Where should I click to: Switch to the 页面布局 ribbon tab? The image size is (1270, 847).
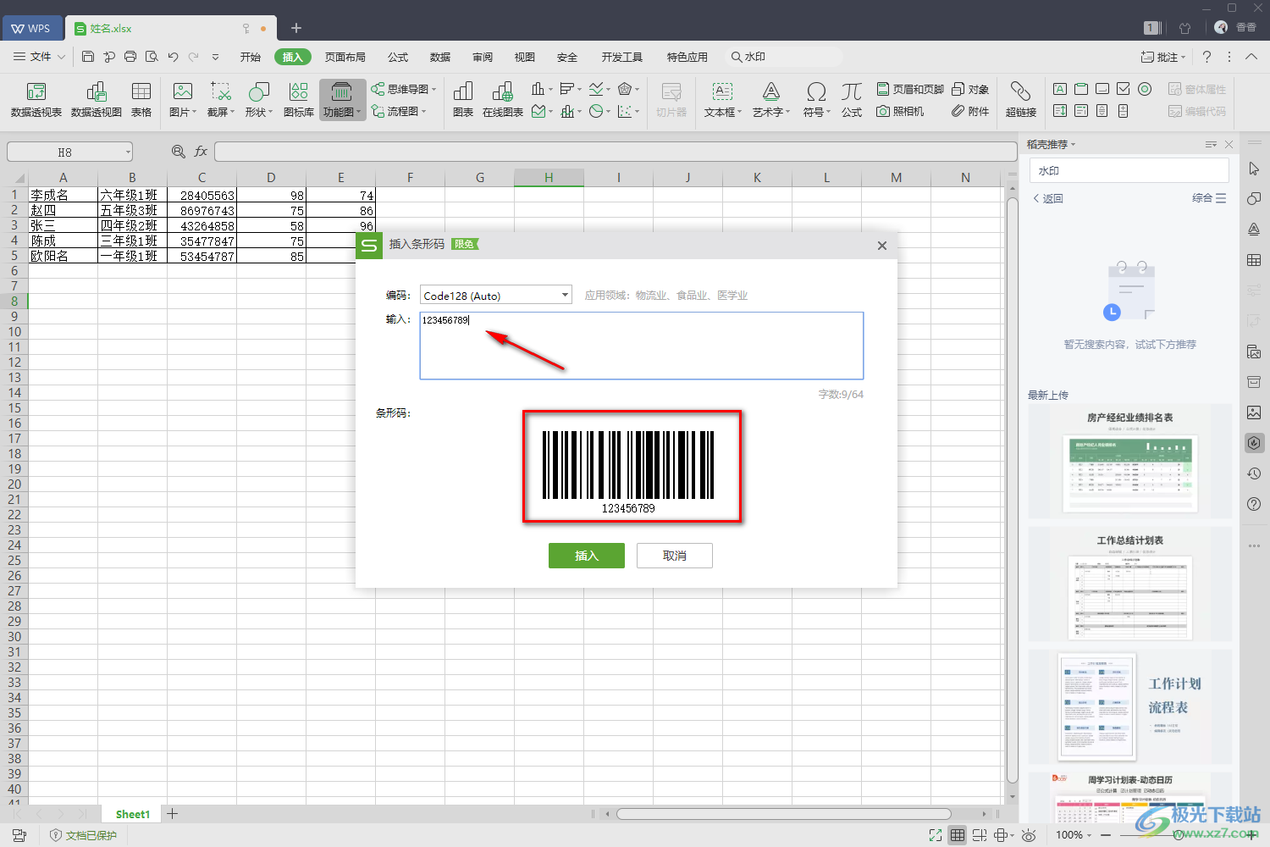point(345,57)
